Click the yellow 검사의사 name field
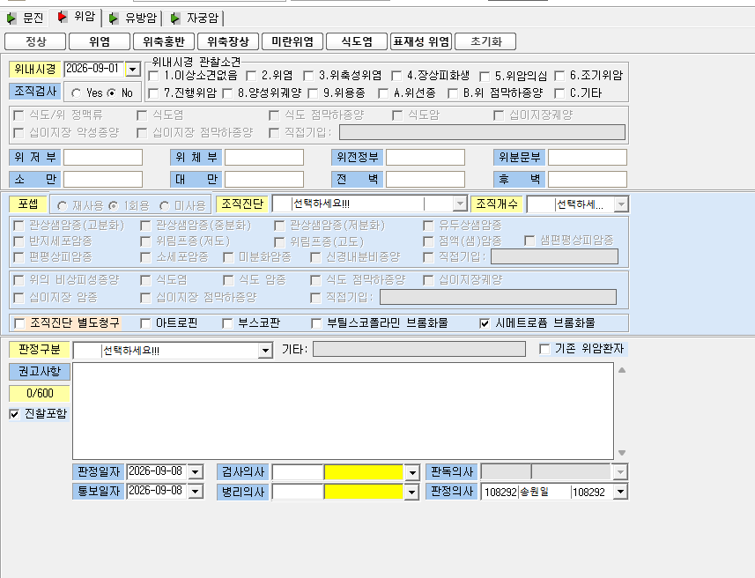 click(x=364, y=472)
